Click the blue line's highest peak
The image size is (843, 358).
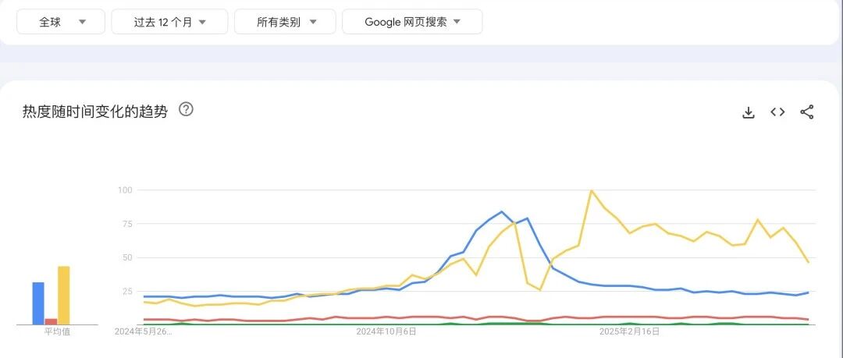pos(502,212)
